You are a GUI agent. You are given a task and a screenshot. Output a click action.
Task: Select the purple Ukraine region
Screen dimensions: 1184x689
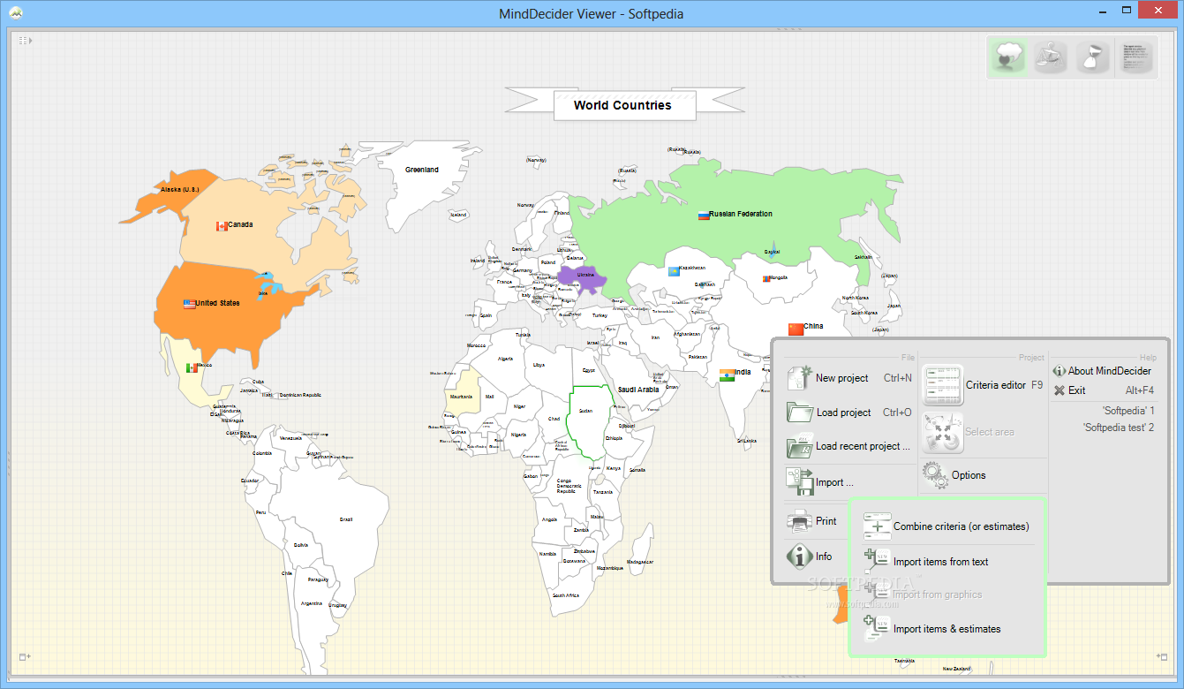tap(583, 278)
